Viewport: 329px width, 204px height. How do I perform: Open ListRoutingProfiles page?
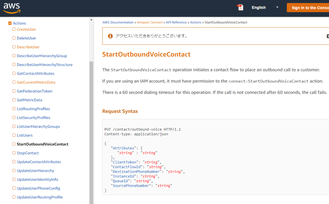(33, 109)
